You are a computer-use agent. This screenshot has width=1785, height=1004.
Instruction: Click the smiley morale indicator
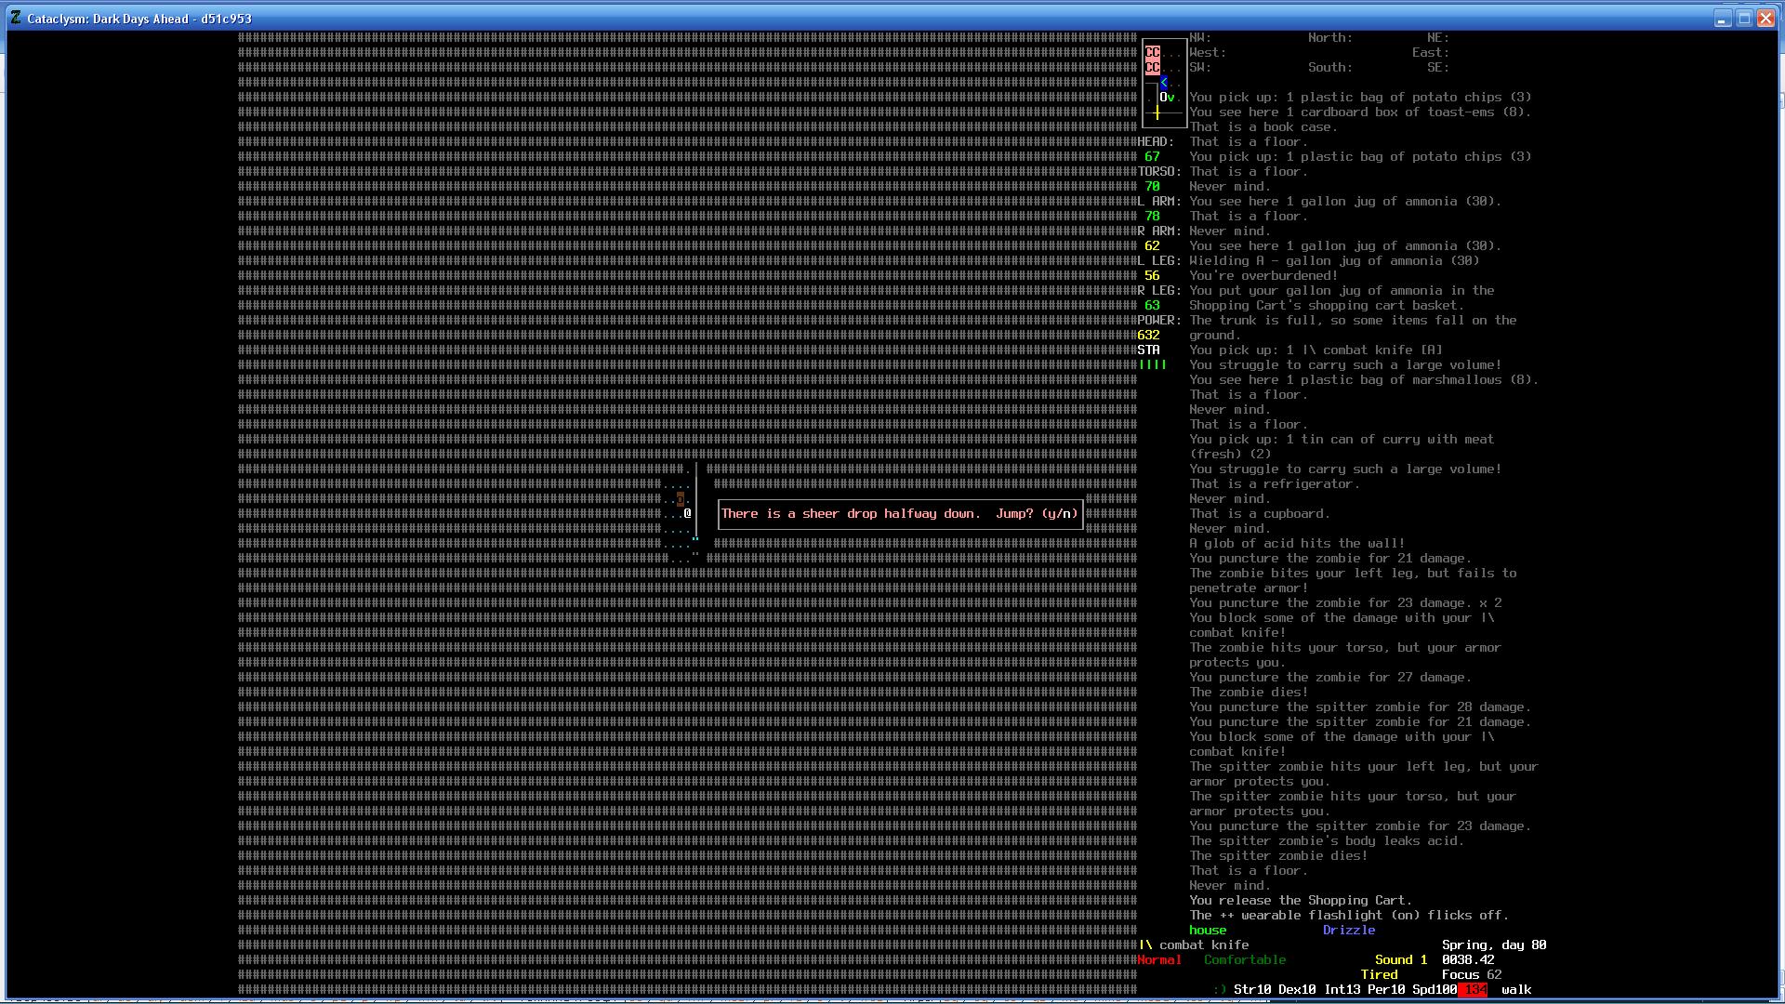tap(1220, 989)
